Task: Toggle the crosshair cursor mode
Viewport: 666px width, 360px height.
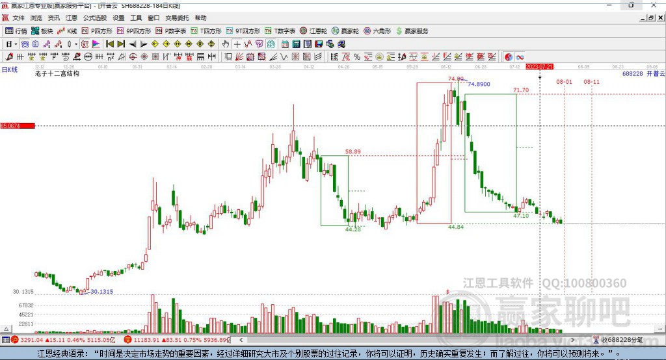Action: (x=237, y=44)
